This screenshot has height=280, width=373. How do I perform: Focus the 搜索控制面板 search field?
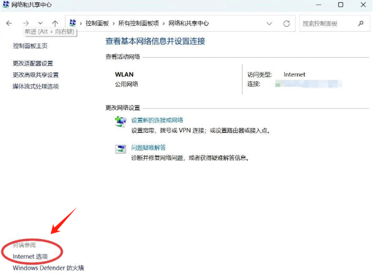point(334,24)
